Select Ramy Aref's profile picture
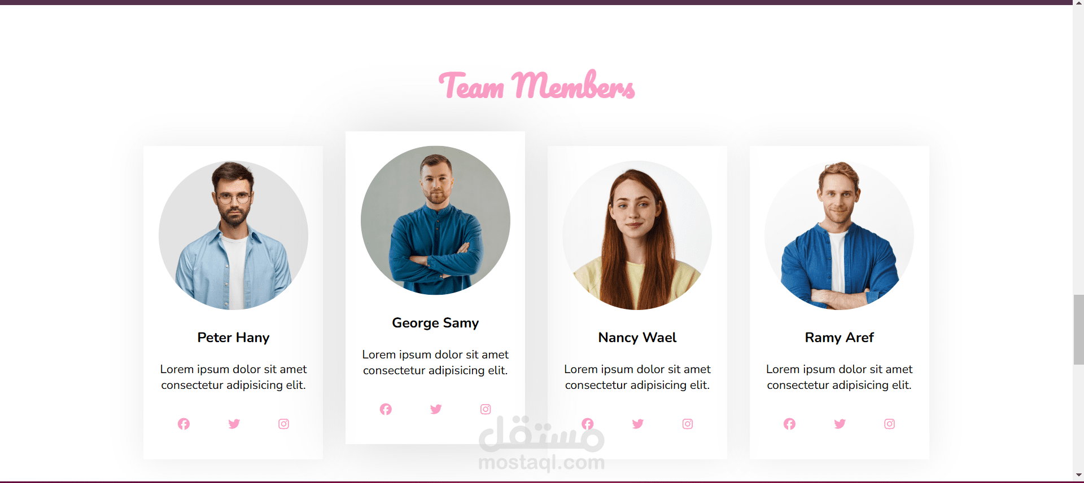 click(839, 235)
